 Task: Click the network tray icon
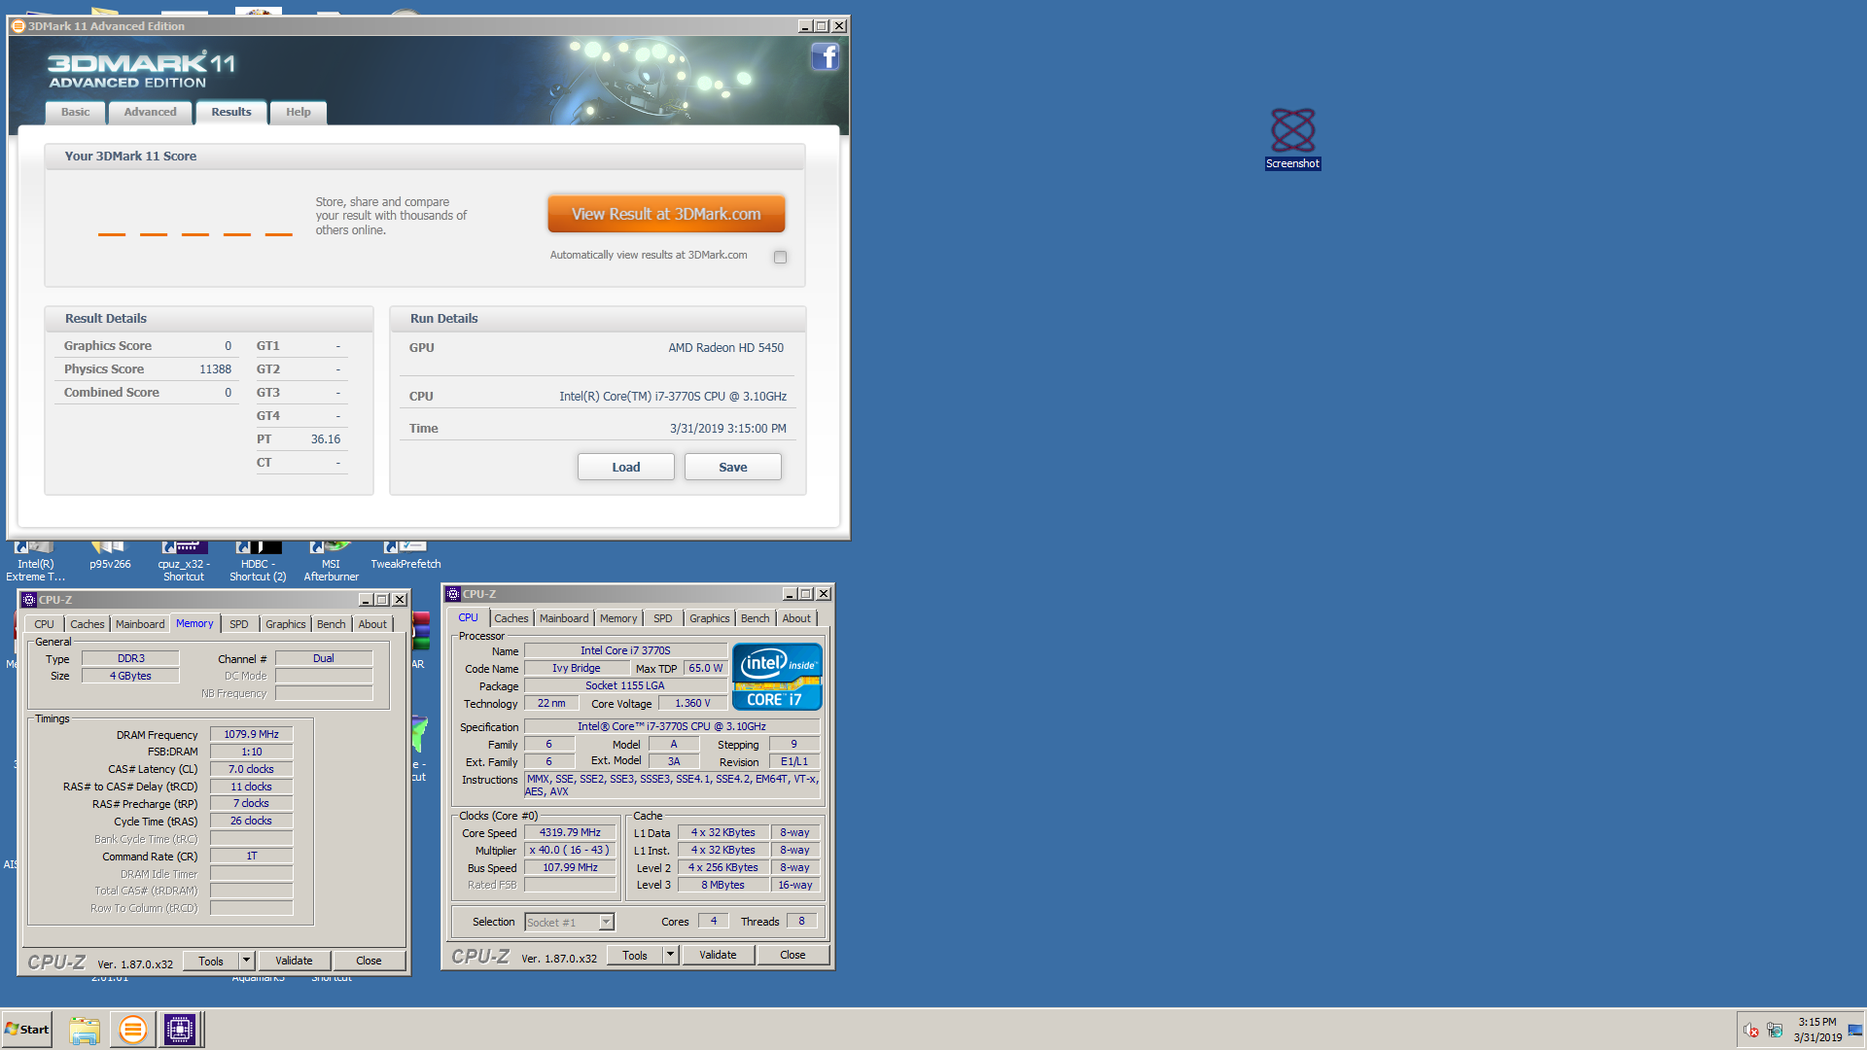[1775, 1030]
